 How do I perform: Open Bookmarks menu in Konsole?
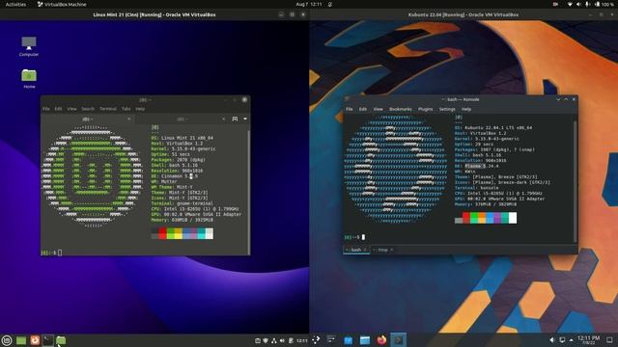pos(401,109)
